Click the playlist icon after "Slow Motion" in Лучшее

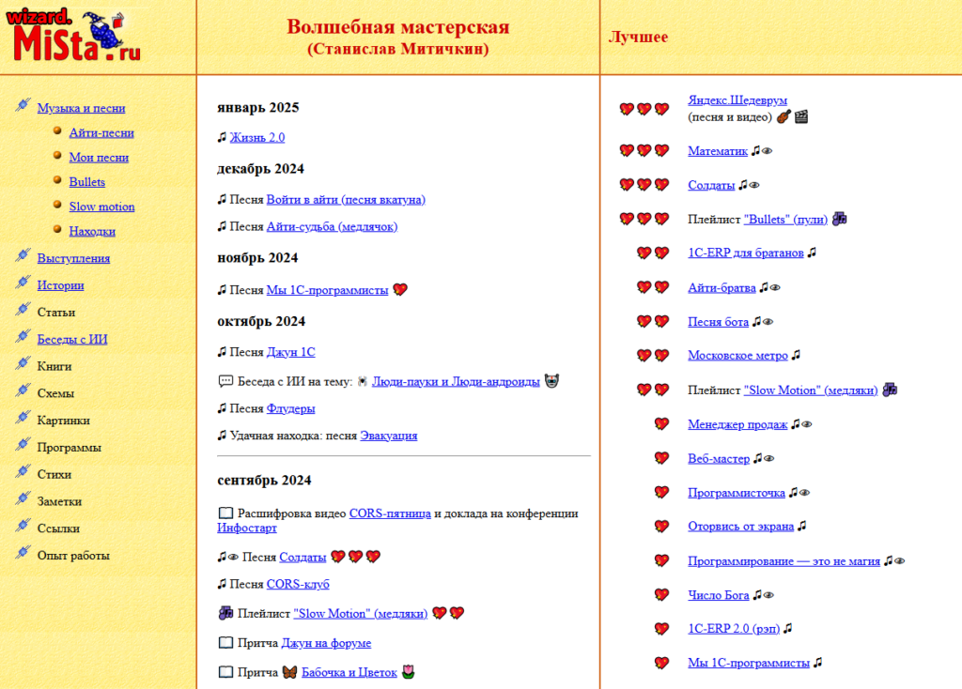point(890,390)
